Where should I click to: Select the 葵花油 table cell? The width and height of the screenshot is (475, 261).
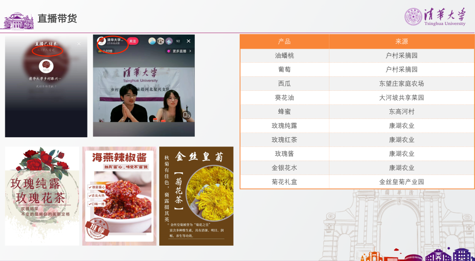[x=285, y=97]
